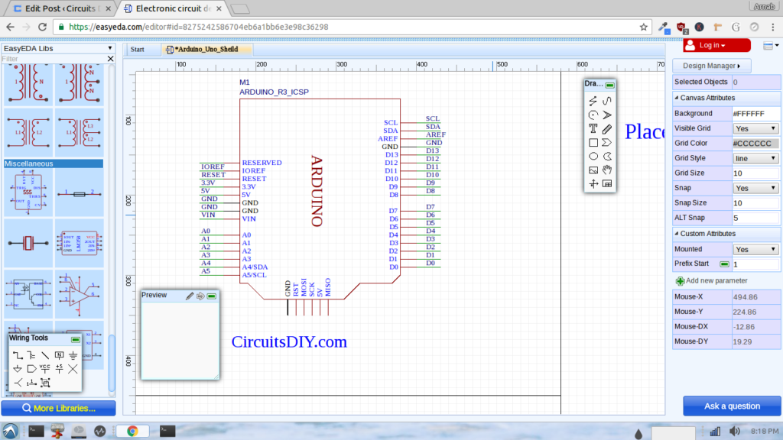Open the Mounted dropdown
Image resolution: width=783 pixels, height=440 pixels.
755,249
